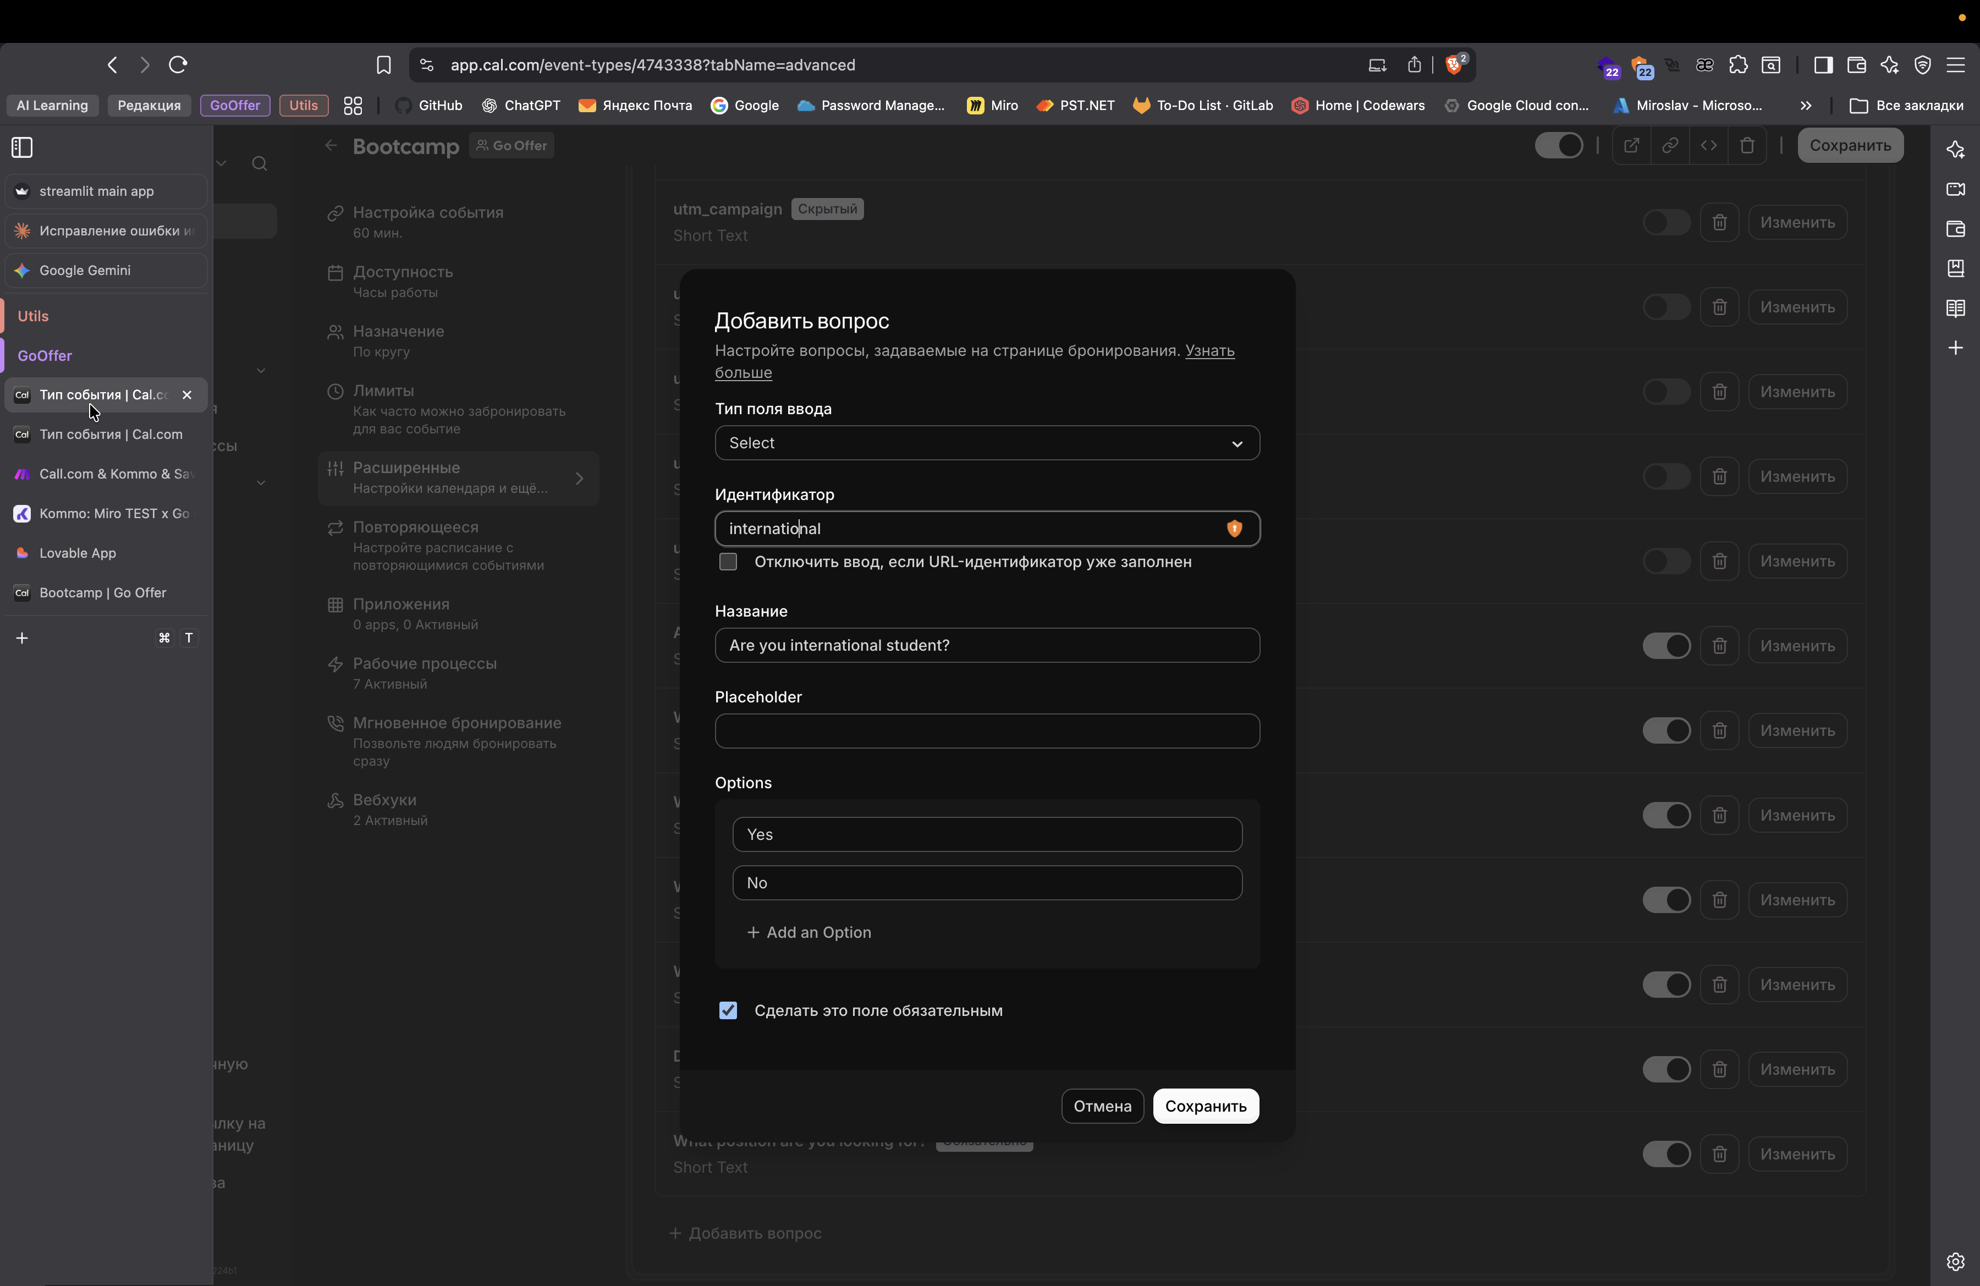The height and width of the screenshot is (1286, 1980).
Task: Open 'Тип поля ввода' Select dropdown
Action: [987, 443]
